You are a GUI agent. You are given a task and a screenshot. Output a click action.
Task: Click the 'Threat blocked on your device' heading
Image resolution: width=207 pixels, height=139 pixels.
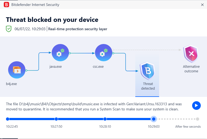[52, 19]
